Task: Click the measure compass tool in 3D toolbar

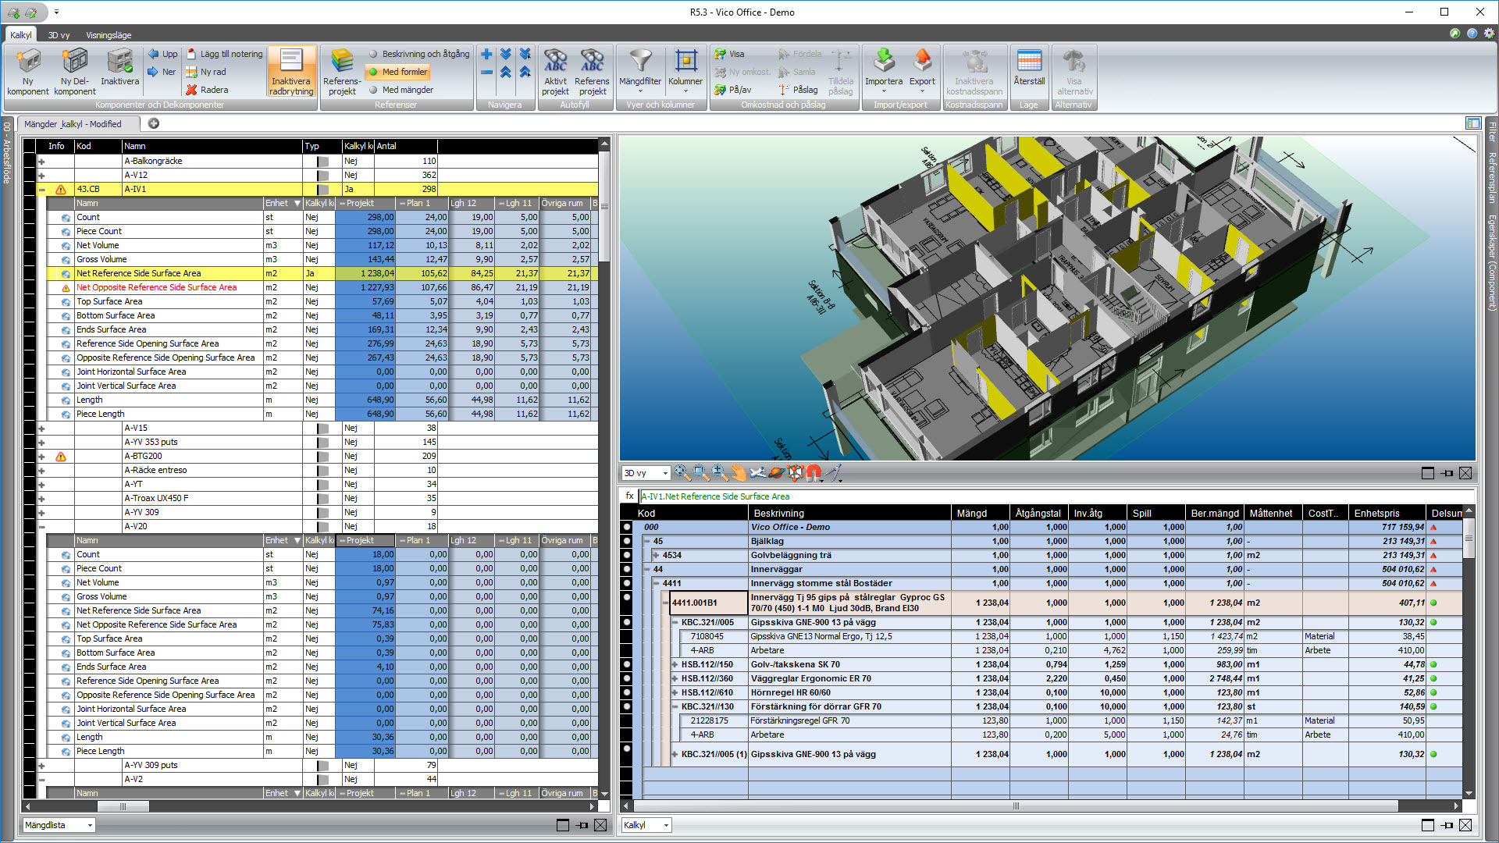Action: tap(833, 473)
